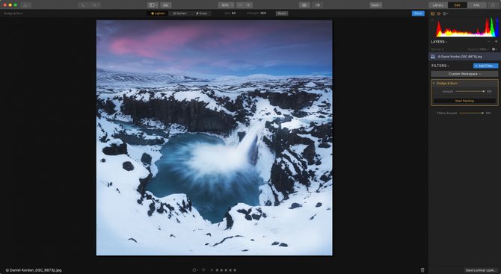
Task: Toggle the favorite heart icon
Action: pos(203,270)
